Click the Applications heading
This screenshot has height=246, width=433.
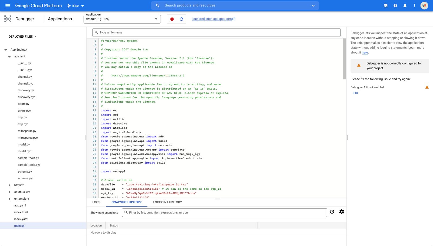(60, 19)
